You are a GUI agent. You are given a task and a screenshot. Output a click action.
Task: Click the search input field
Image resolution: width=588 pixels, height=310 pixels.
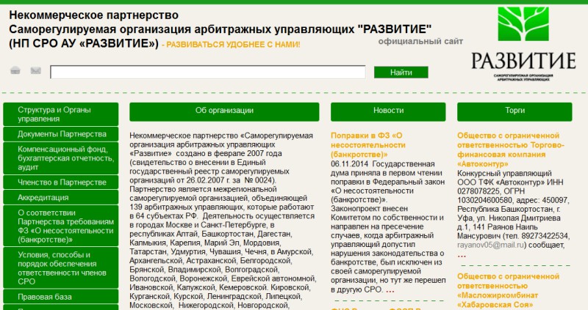point(208,72)
